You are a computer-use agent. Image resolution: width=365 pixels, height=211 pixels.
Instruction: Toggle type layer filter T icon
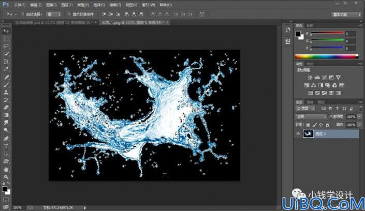click(337, 109)
